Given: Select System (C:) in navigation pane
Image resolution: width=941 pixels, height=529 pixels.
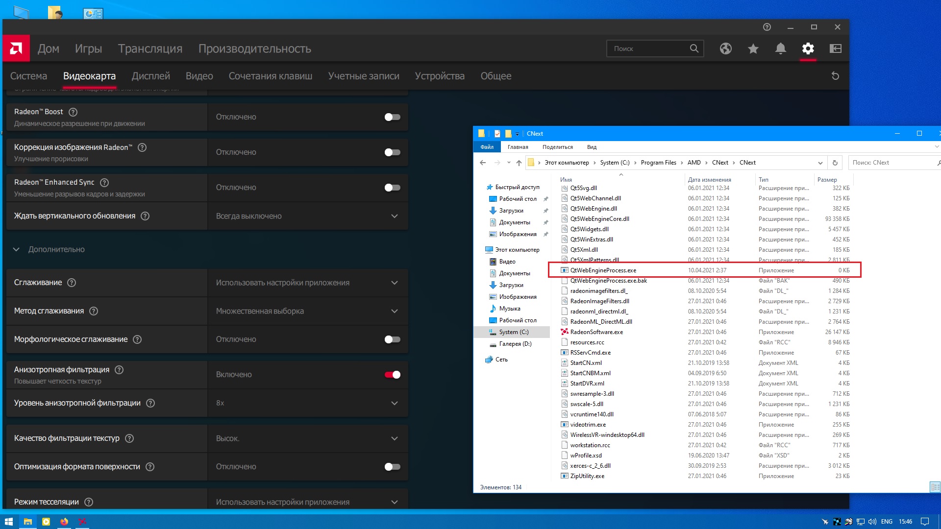Looking at the screenshot, I should point(514,332).
